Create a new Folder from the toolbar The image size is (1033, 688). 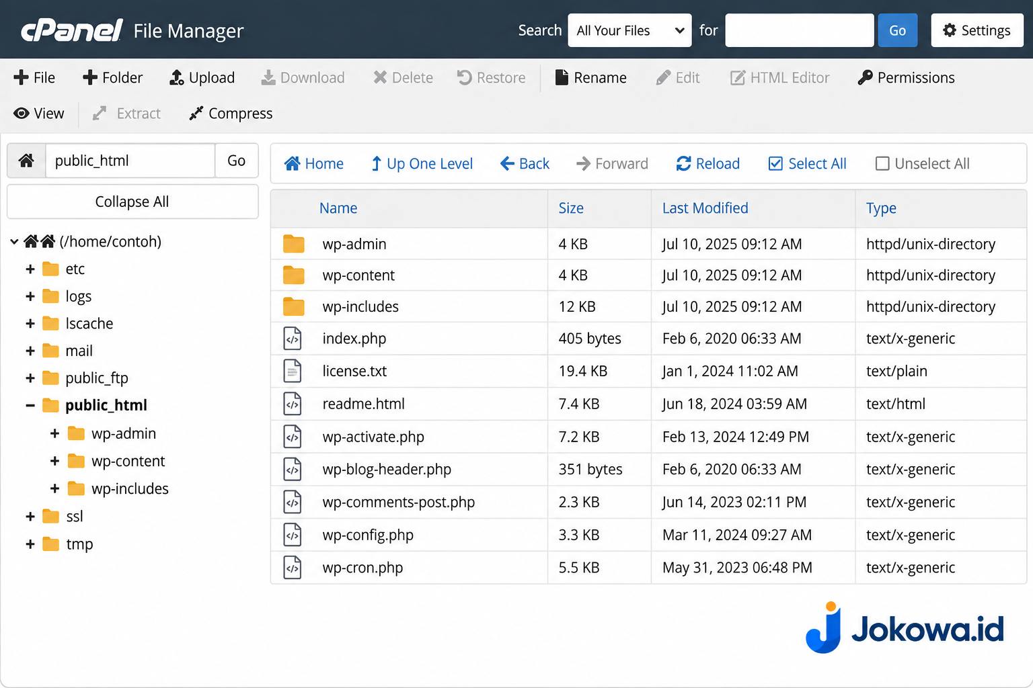tap(112, 77)
